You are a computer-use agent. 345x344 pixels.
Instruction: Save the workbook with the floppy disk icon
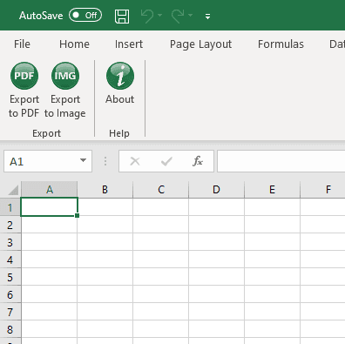tap(122, 16)
